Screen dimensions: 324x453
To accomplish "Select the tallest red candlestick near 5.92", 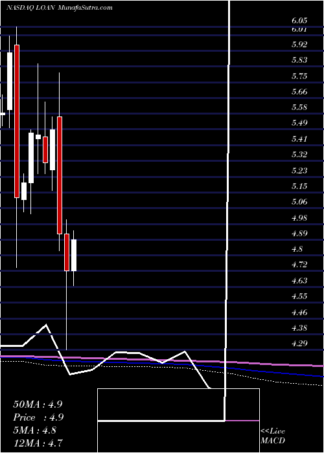I will point(17,122).
